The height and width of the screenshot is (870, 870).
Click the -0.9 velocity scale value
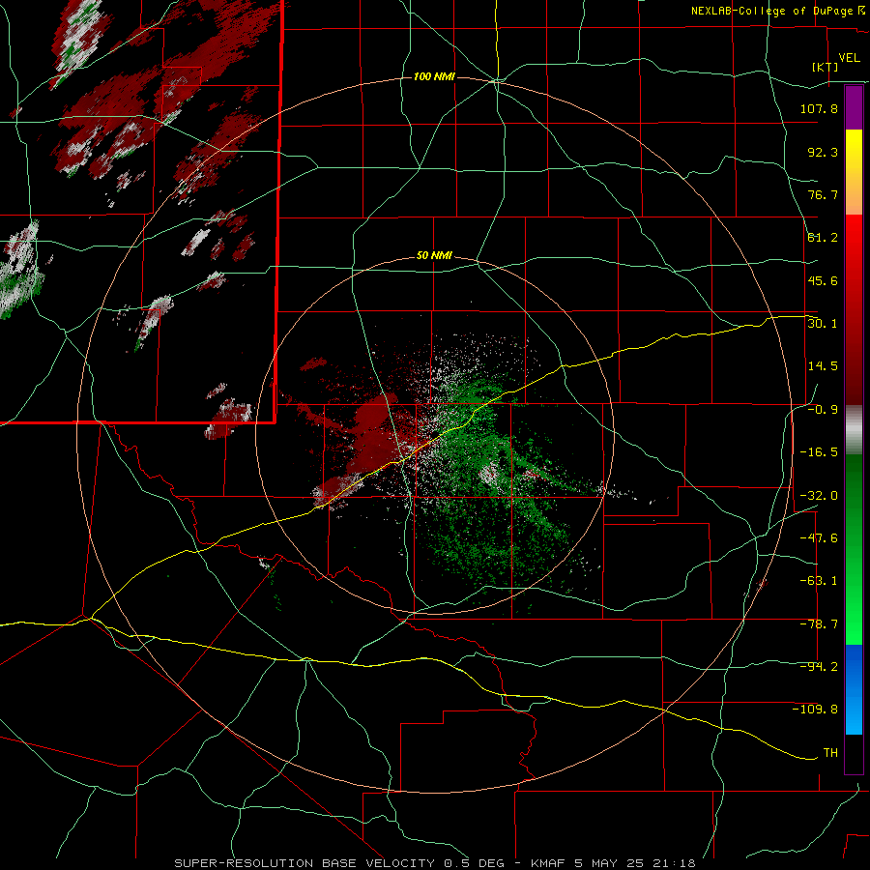click(x=823, y=409)
